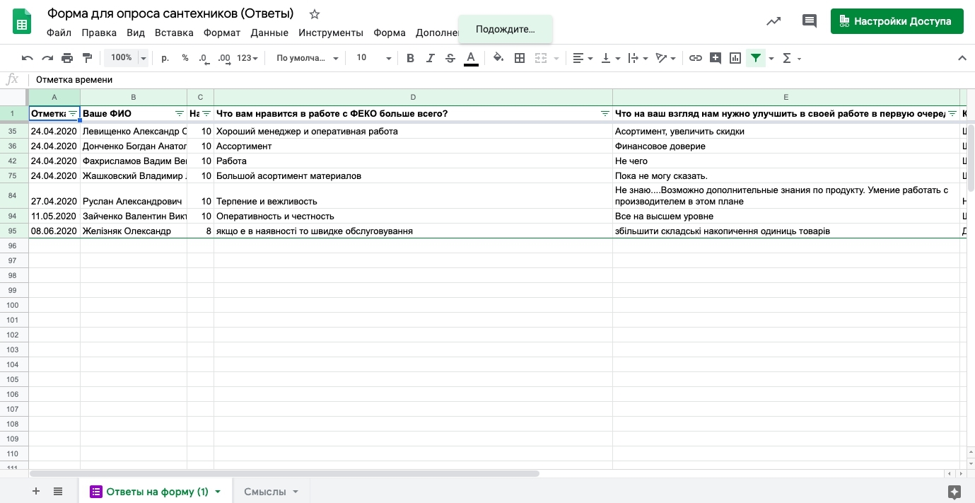Open the fill color picker
The height and width of the screenshot is (503, 975).
[498, 58]
